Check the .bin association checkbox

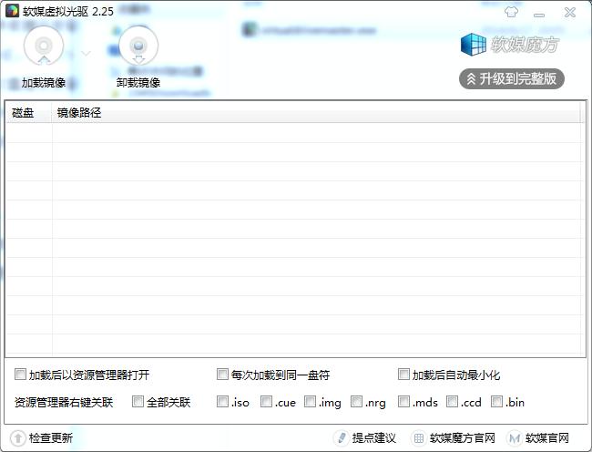(x=496, y=401)
